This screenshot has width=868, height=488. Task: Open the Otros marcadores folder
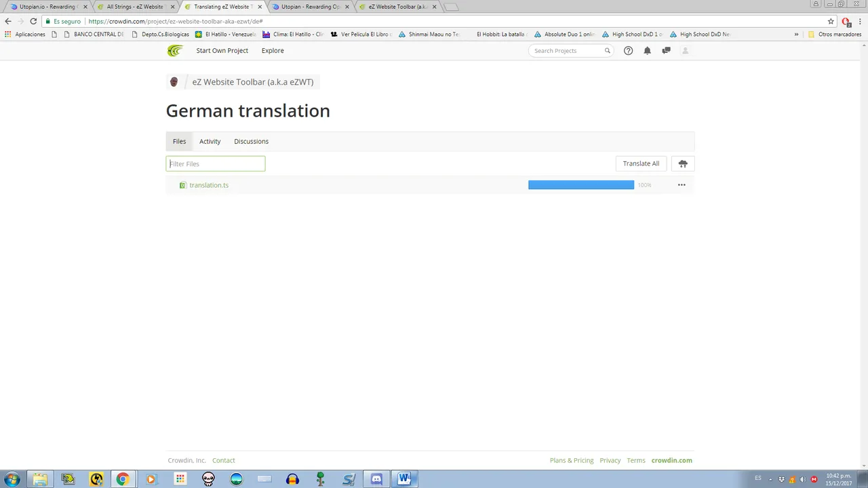[834, 34]
